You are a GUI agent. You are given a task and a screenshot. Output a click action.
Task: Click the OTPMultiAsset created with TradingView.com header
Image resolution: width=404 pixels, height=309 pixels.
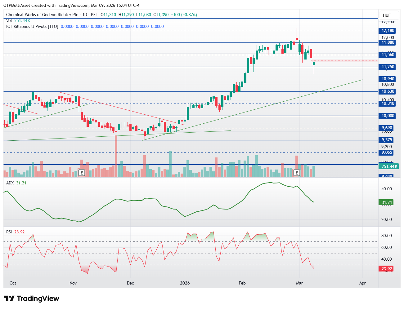pyautogui.click(x=71, y=5)
